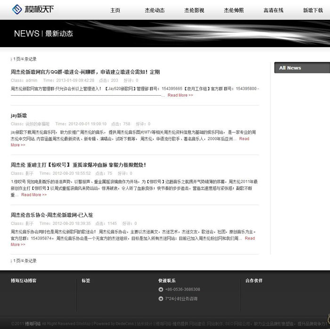Open article 周杰伦新歌网官方QQ群-歌迷会-闲聊群
This screenshot has width=330, height=329.
(x=85, y=72)
